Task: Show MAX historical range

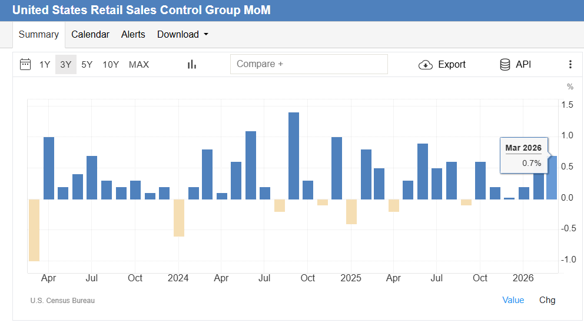Action: coord(139,65)
